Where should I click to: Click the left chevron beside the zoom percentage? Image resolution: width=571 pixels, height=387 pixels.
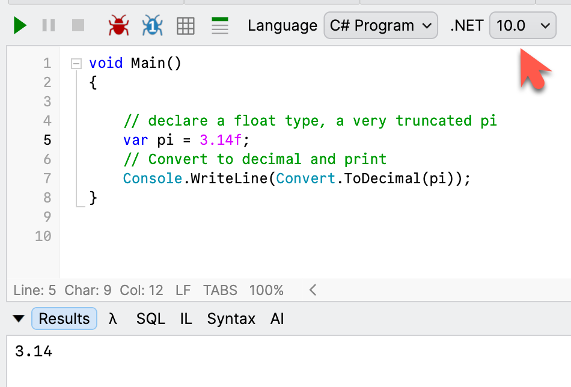click(313, 290)
